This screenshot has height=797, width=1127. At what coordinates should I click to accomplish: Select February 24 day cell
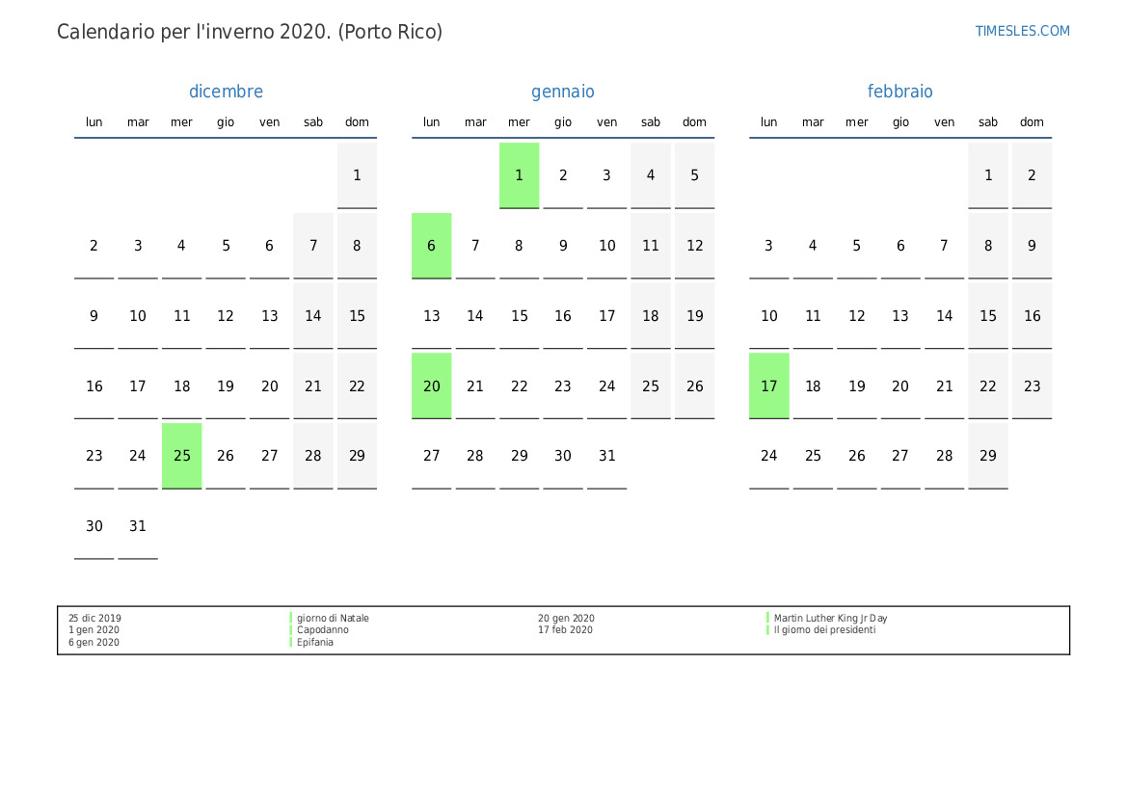(x=769, y=456)
